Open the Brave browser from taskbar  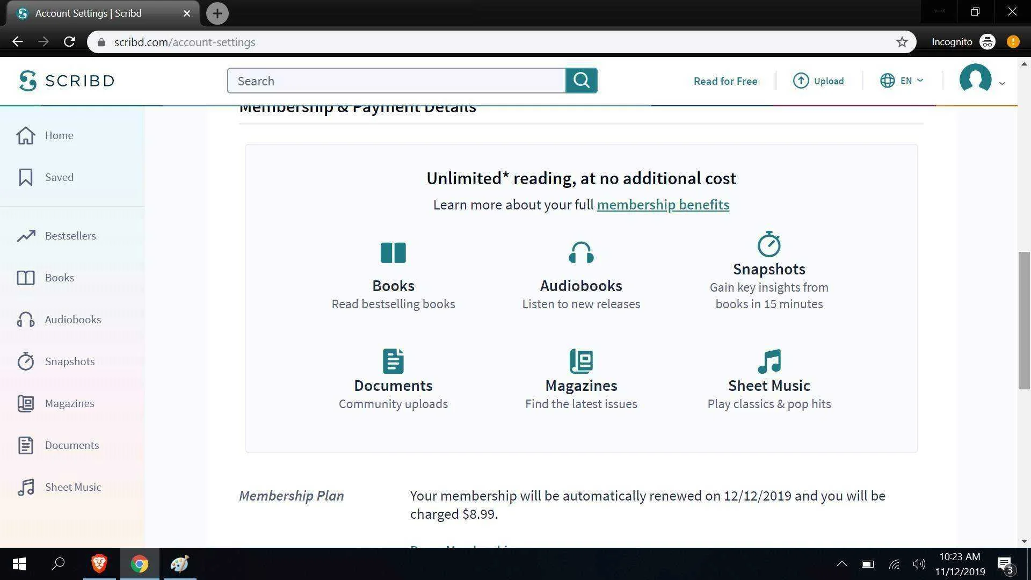pyautogui.click(x=99, y=564)
